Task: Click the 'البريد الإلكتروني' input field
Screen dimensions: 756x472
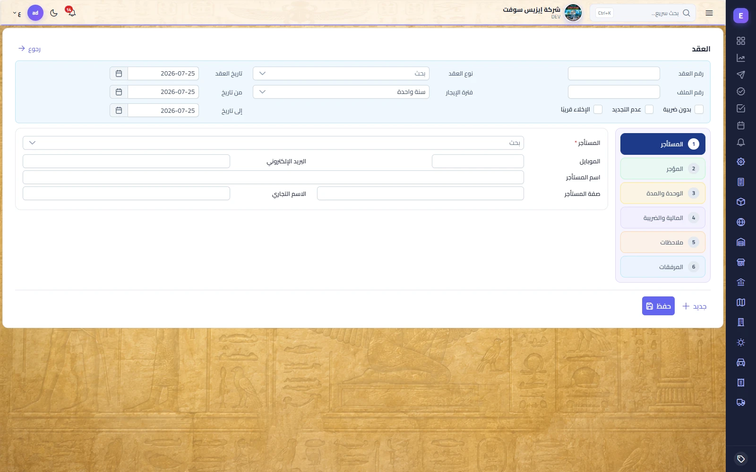Action: (x=126, y=161)
